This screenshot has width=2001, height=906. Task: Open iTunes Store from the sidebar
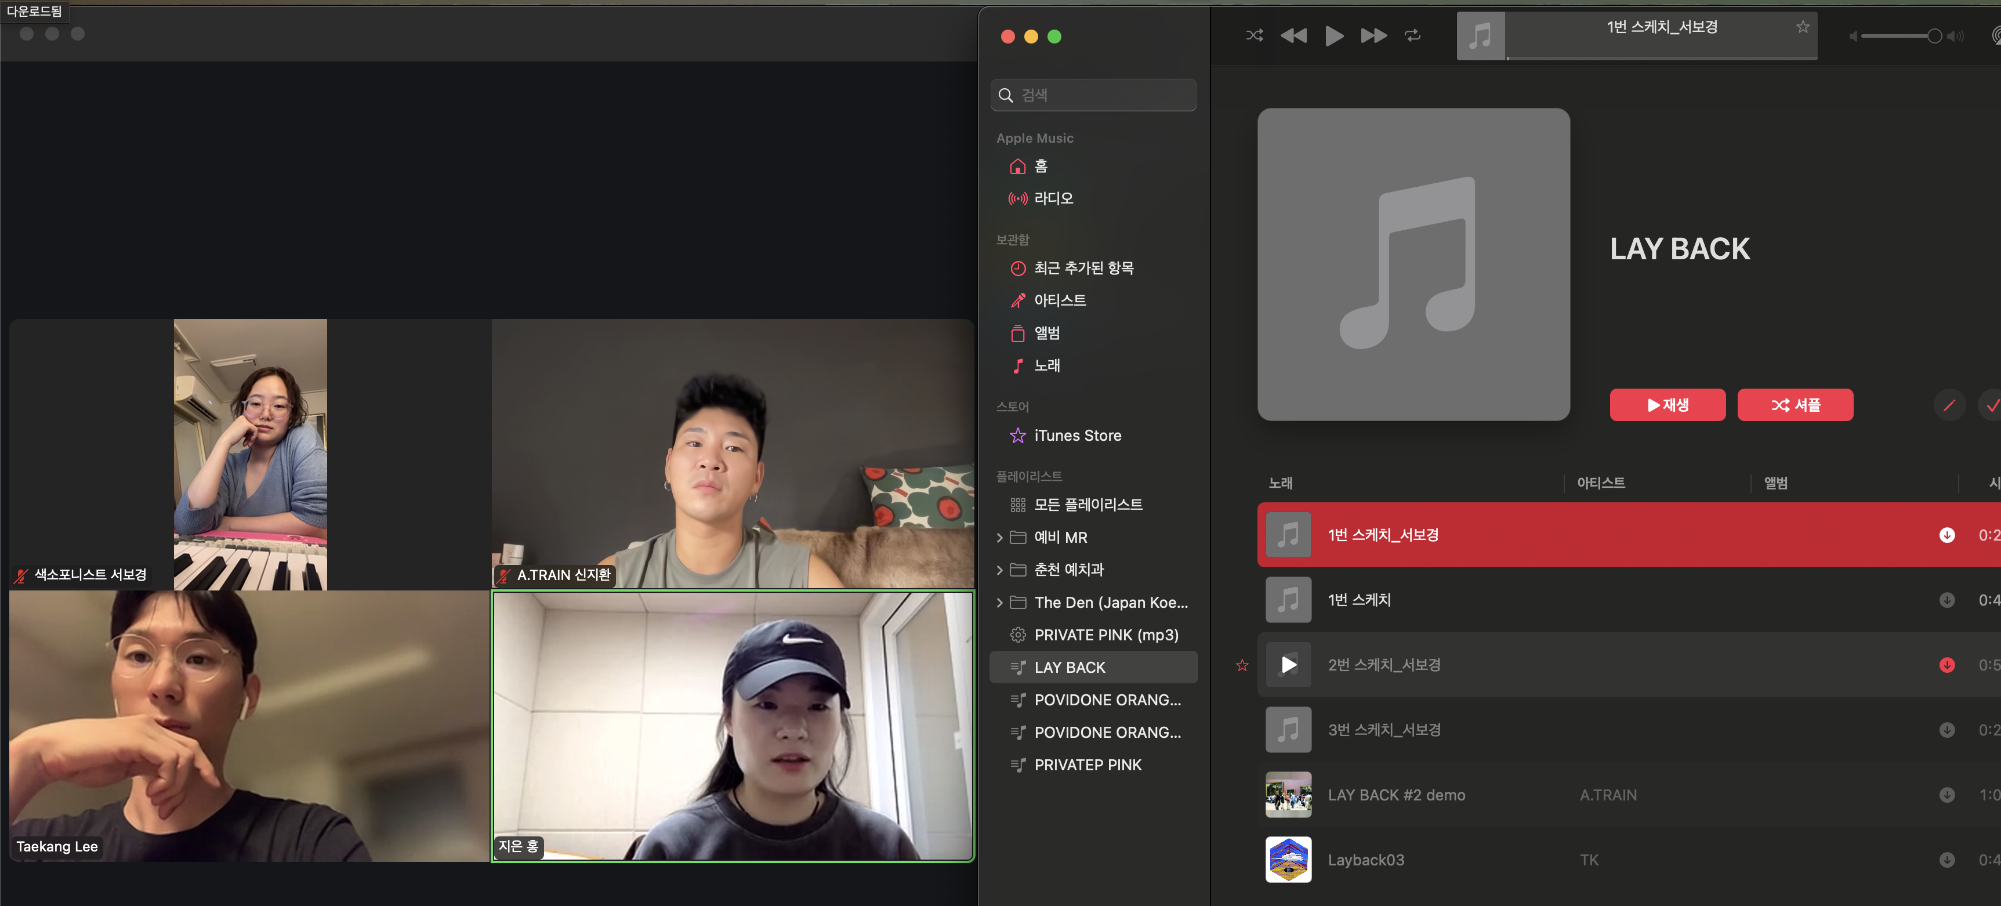click(x=1093, y=436)
